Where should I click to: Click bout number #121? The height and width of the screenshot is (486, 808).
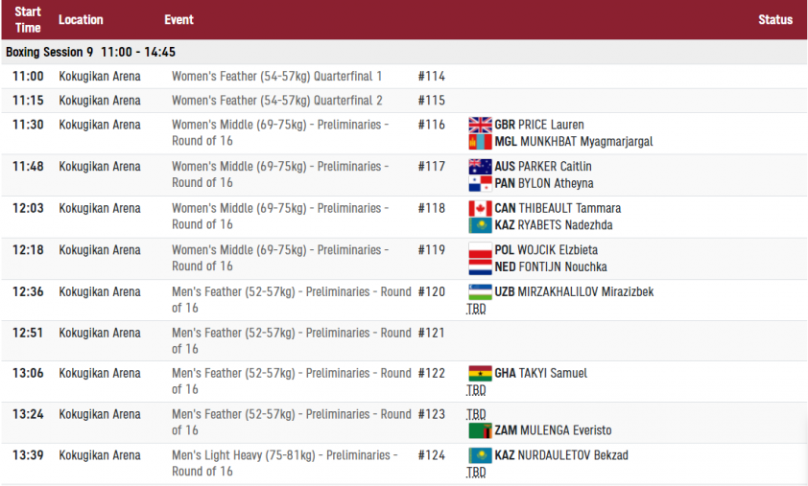432,333
